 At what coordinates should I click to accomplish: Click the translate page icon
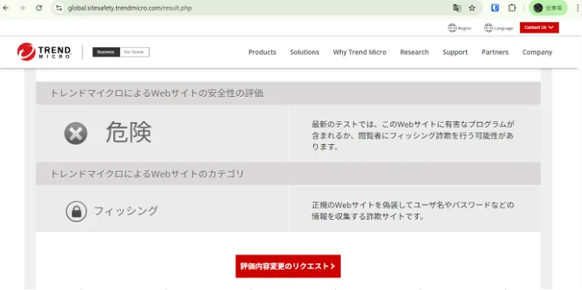click(x=457, y=8)
